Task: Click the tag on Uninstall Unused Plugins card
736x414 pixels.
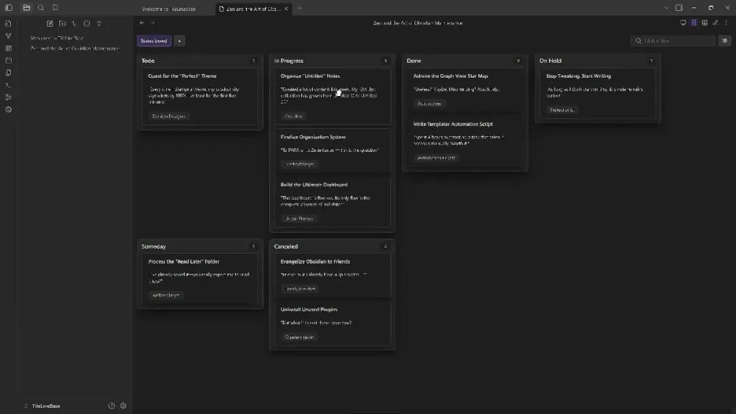Action: click(x=299, y=337)
